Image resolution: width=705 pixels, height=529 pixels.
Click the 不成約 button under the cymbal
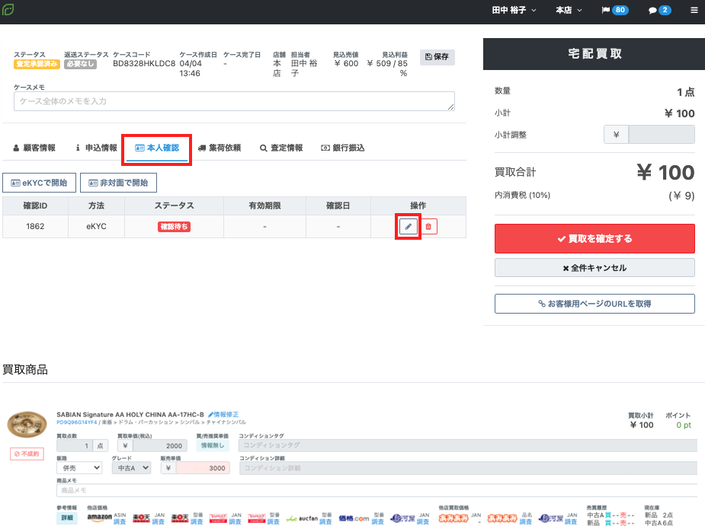[x=27, y=454]
